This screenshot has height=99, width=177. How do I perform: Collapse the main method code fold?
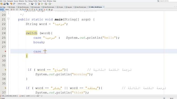[x=8, y=19]
